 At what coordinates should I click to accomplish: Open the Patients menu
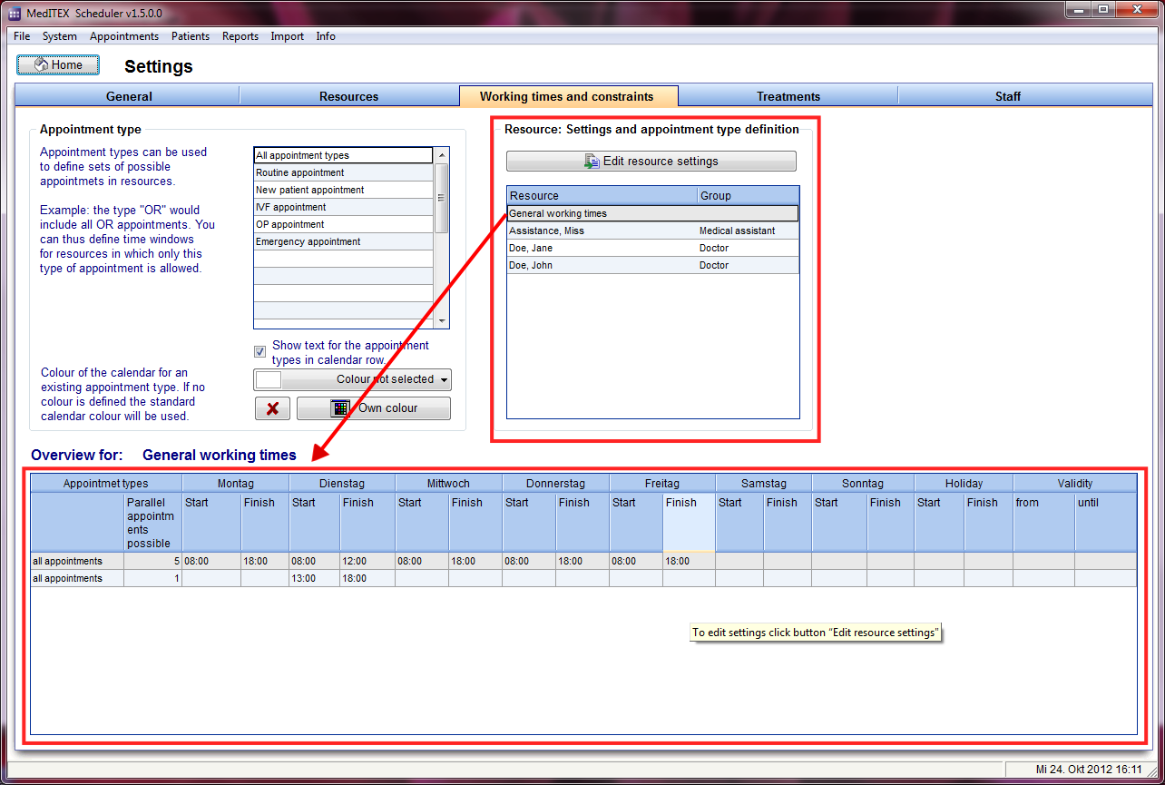click(191, 36)
